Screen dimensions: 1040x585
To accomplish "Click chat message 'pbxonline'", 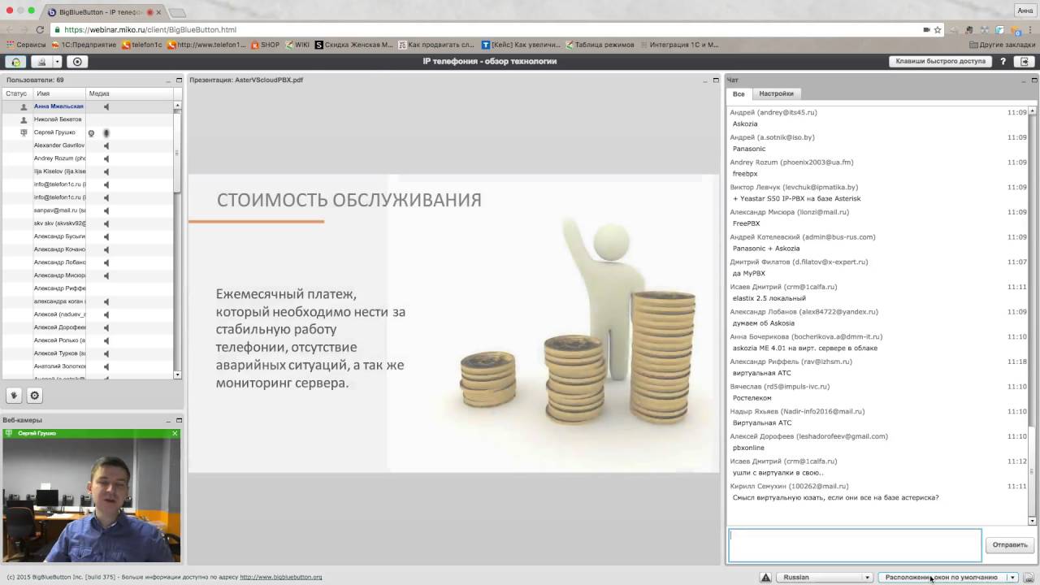I will [748, 448].
